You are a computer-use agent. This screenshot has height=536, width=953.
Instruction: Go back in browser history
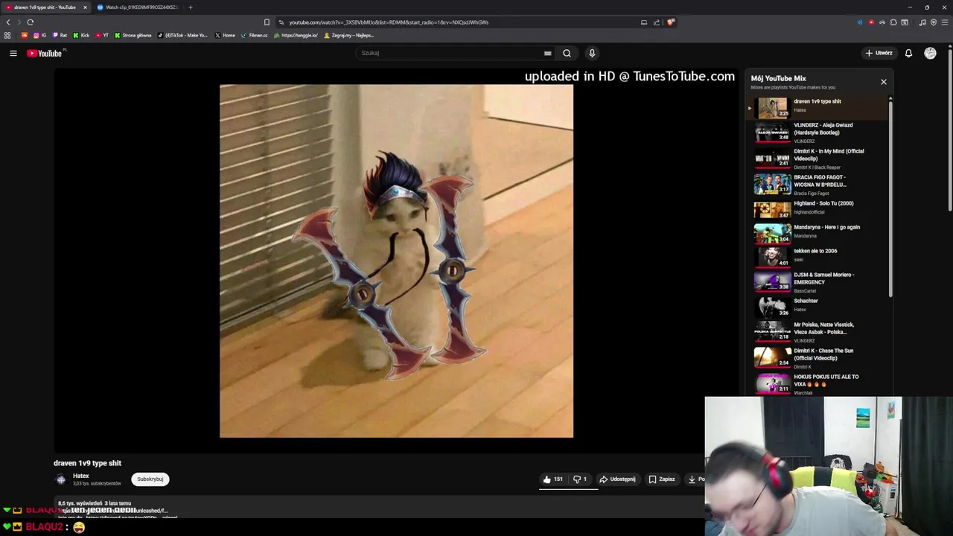tap(8, 22)
